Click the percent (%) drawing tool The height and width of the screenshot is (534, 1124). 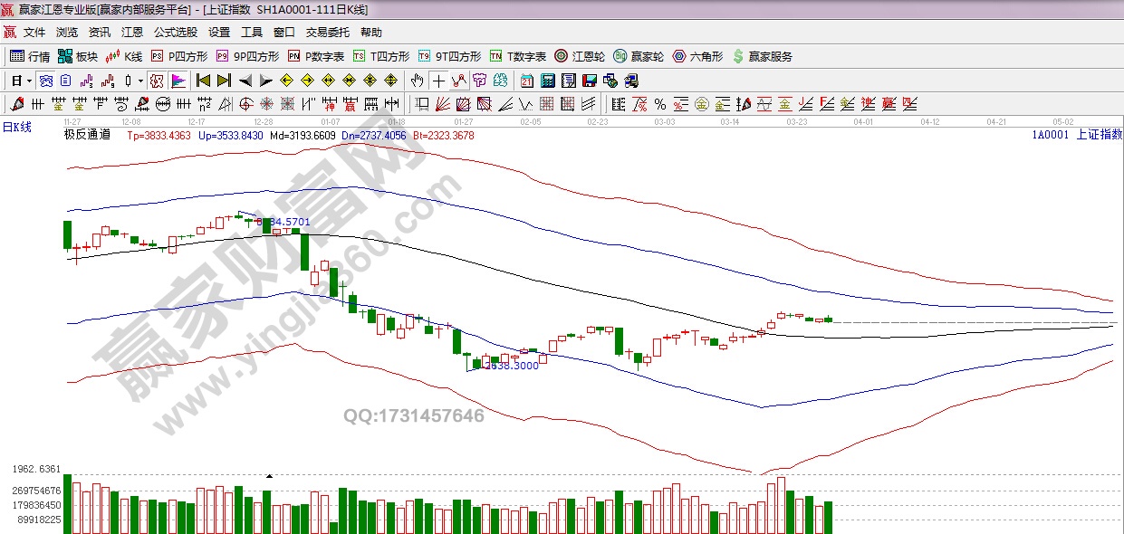660,103
